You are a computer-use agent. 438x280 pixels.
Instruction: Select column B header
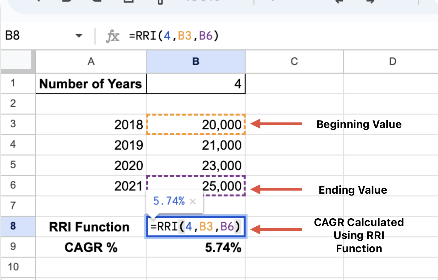pyautogui.click(x=196, y=62)
